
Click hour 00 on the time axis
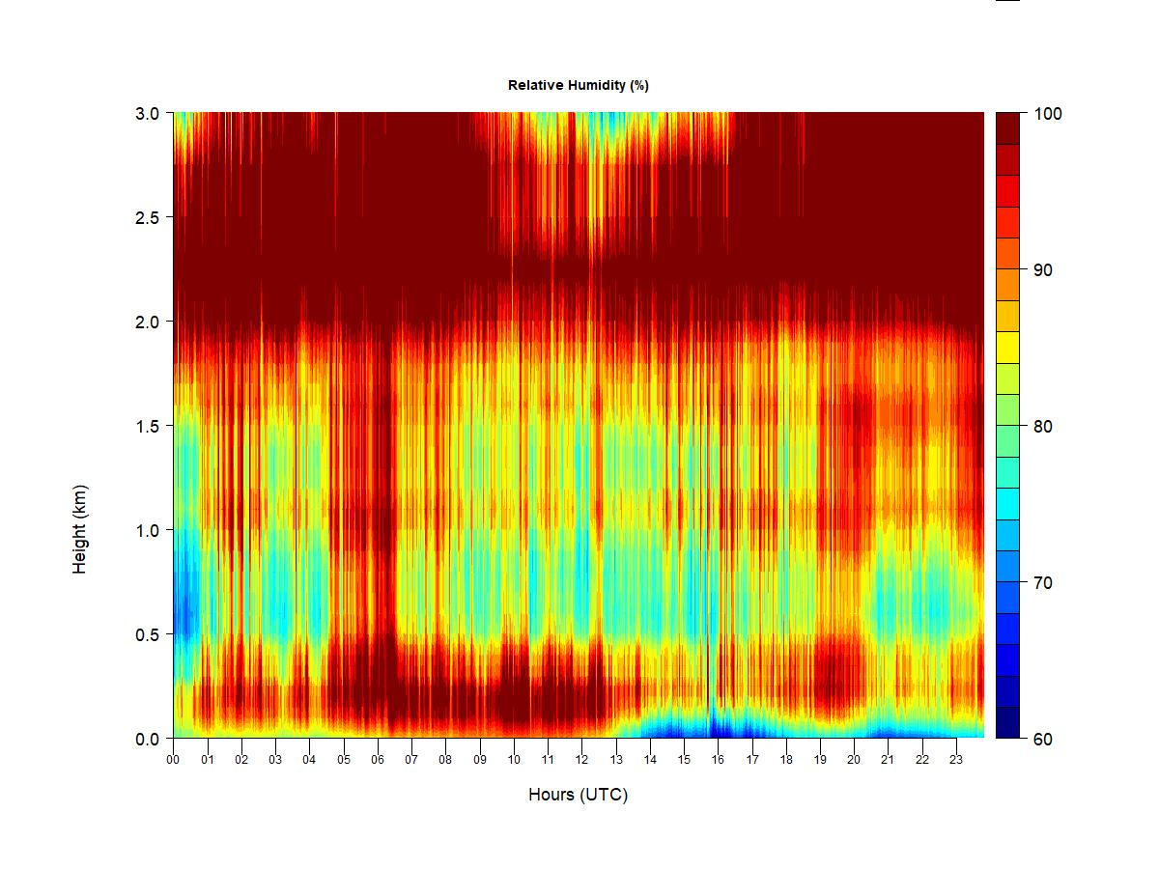173,760
